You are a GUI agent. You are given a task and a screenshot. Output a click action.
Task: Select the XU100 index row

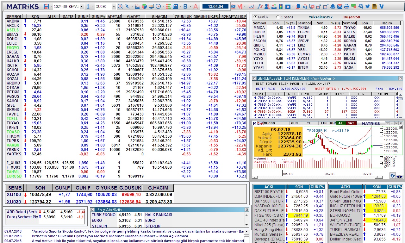tap(90, 195)
